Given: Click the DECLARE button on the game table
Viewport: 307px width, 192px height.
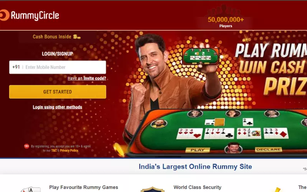Looking at the screenshot, I should (268, 149).
